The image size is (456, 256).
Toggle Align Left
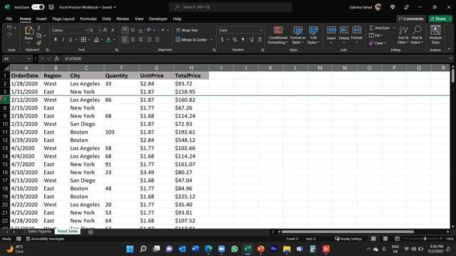(x=125, y=40)
